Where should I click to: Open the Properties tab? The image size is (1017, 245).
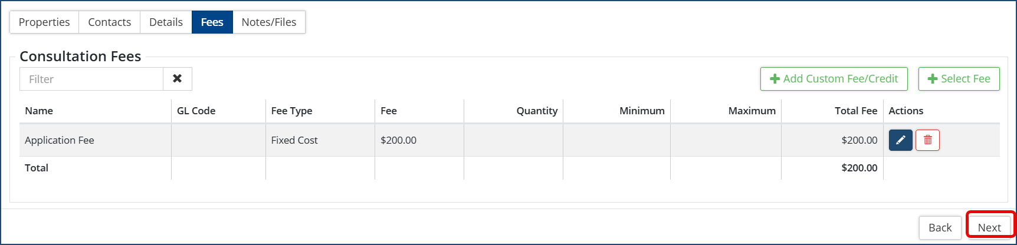coord(44,22)
